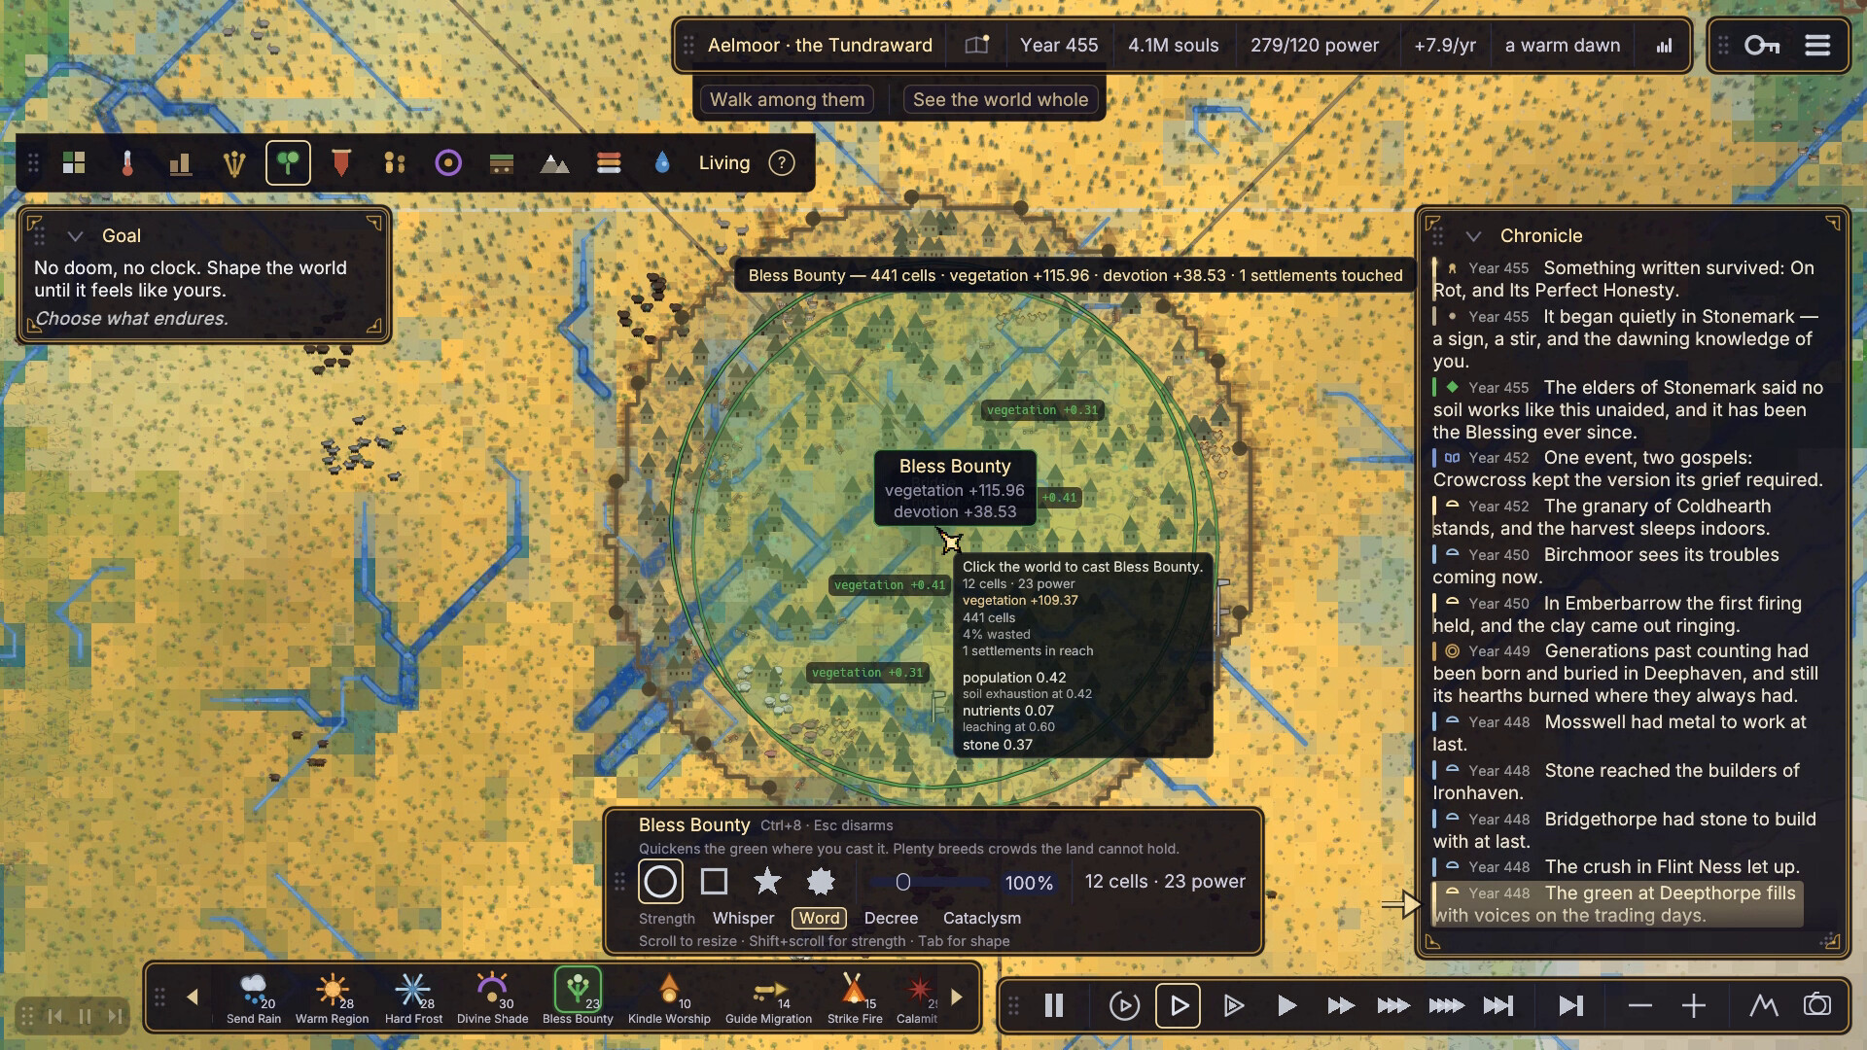The width and height of the screenshot is (1867, 1050).
Task: Adjust the Bless Bounty size slider
Action: pos(930,883)
